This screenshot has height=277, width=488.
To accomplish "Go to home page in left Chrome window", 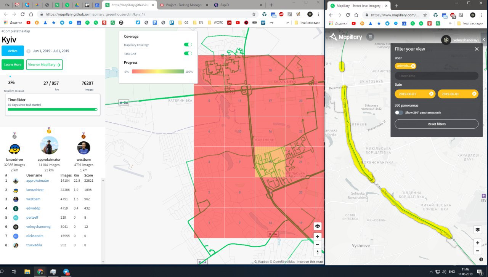I will [32, 14].
